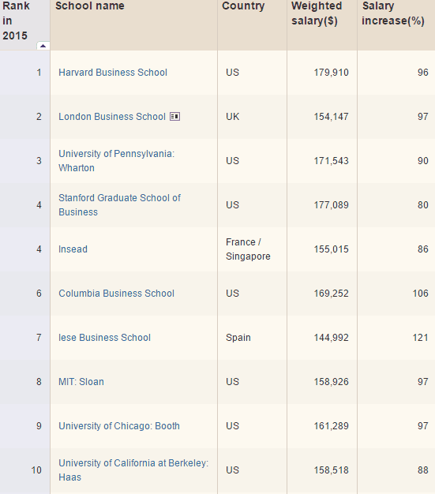Sort by School name column header
Viewport: 435px width, 494px height.
pyautogui.click(x=90, y=6)
